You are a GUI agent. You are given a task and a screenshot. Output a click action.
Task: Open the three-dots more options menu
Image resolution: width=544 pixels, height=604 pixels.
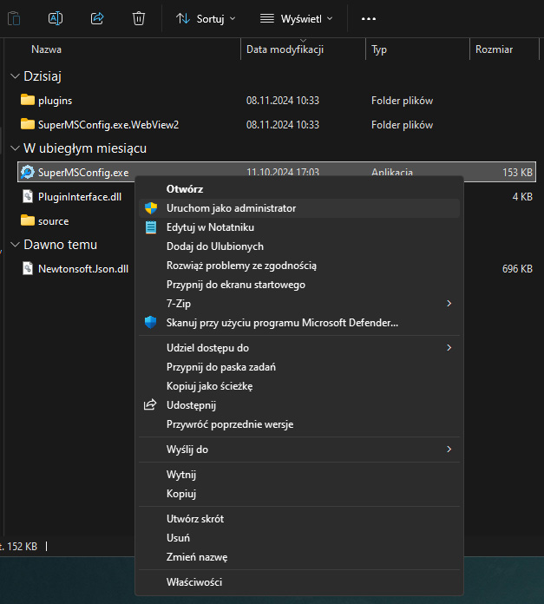[x=369, y=18]
